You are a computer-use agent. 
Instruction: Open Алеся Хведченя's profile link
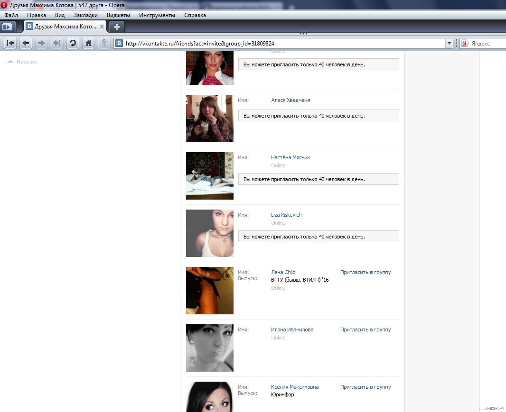(x=290, y=100)
